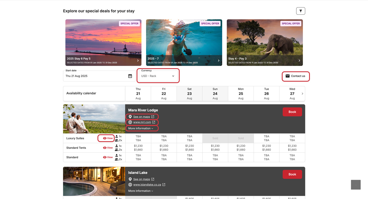This screenshot has height=199, width=368.
Task: Click the Contact us button
Action: pyautogui.click(x=296, y=76)
